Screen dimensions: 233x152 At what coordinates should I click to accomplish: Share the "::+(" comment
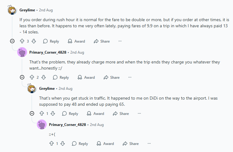(130, 143)
